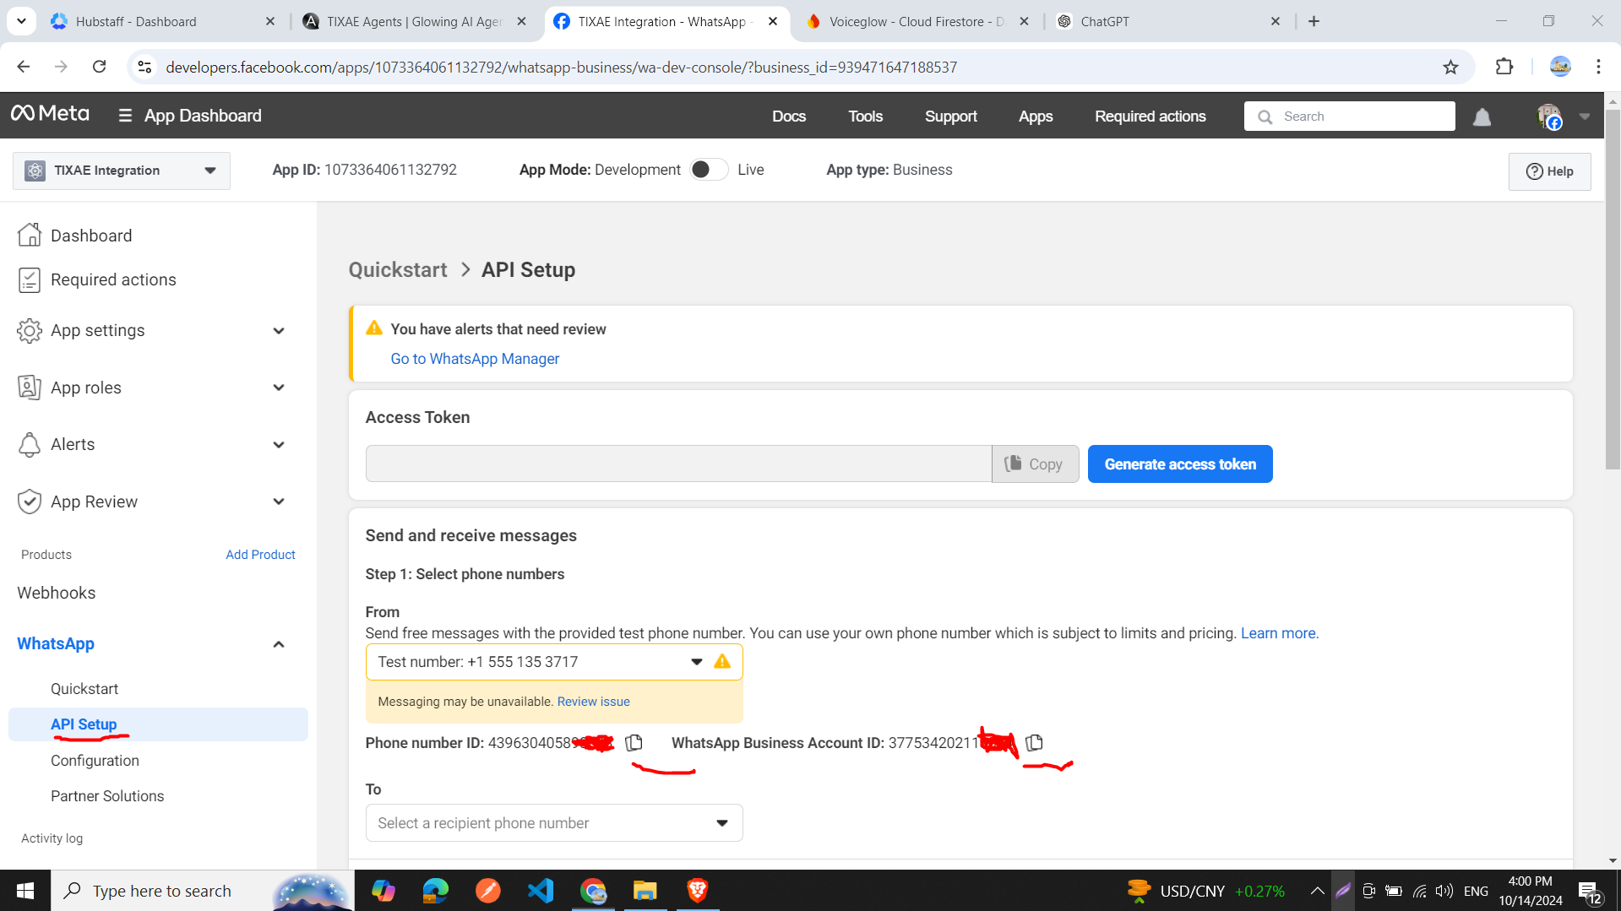Viewport: 1621px width, 911px height.
Task: Collapse the WhatsApp sidebar section
Action: point(279,643)
